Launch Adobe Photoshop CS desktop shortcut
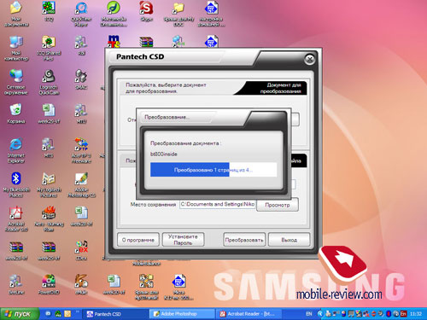The height and width of the screenshot is (320, 427). point(81,184)
